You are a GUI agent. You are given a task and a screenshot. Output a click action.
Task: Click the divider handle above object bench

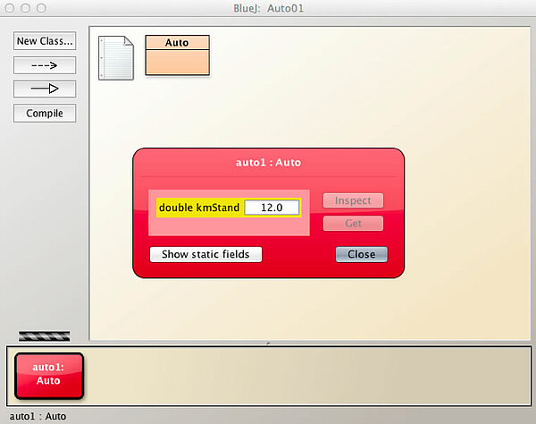pos(269,343)
